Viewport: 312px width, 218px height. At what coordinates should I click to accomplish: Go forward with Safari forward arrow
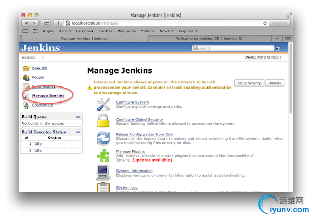coord(34,23)
